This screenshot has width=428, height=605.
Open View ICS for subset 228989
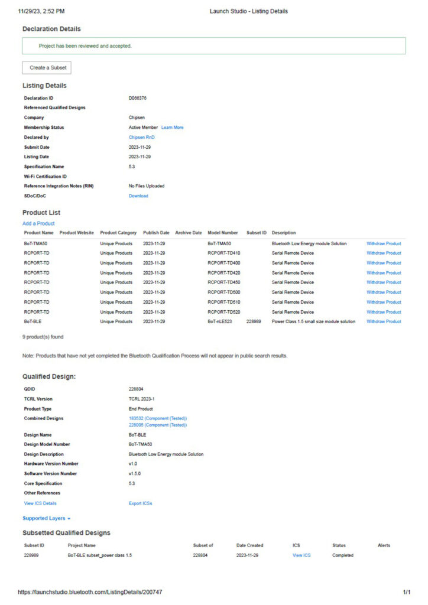point(301,555)
